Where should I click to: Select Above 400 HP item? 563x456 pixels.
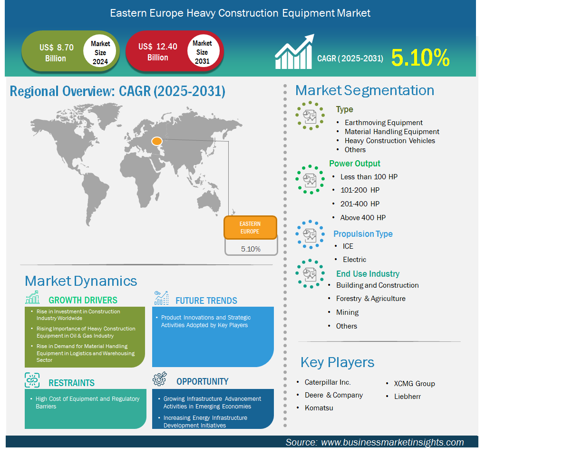pos(363,218)
